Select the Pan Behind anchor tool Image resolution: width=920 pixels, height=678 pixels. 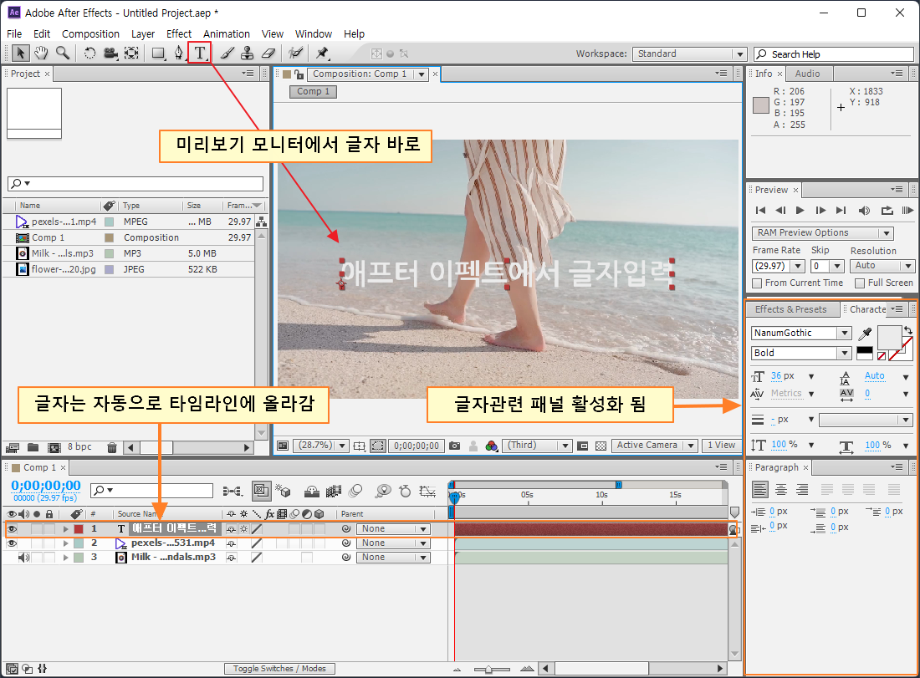131,54
